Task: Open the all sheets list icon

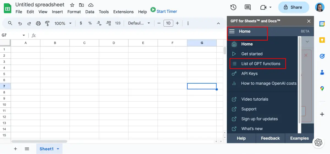Action: 27,149
